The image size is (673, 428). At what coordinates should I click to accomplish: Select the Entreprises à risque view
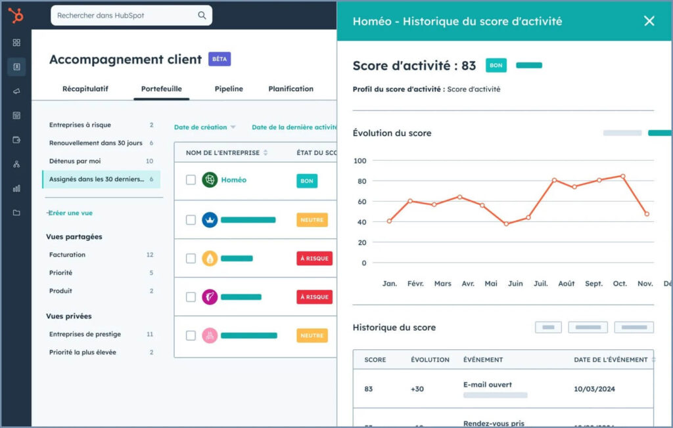pos(80,125)
